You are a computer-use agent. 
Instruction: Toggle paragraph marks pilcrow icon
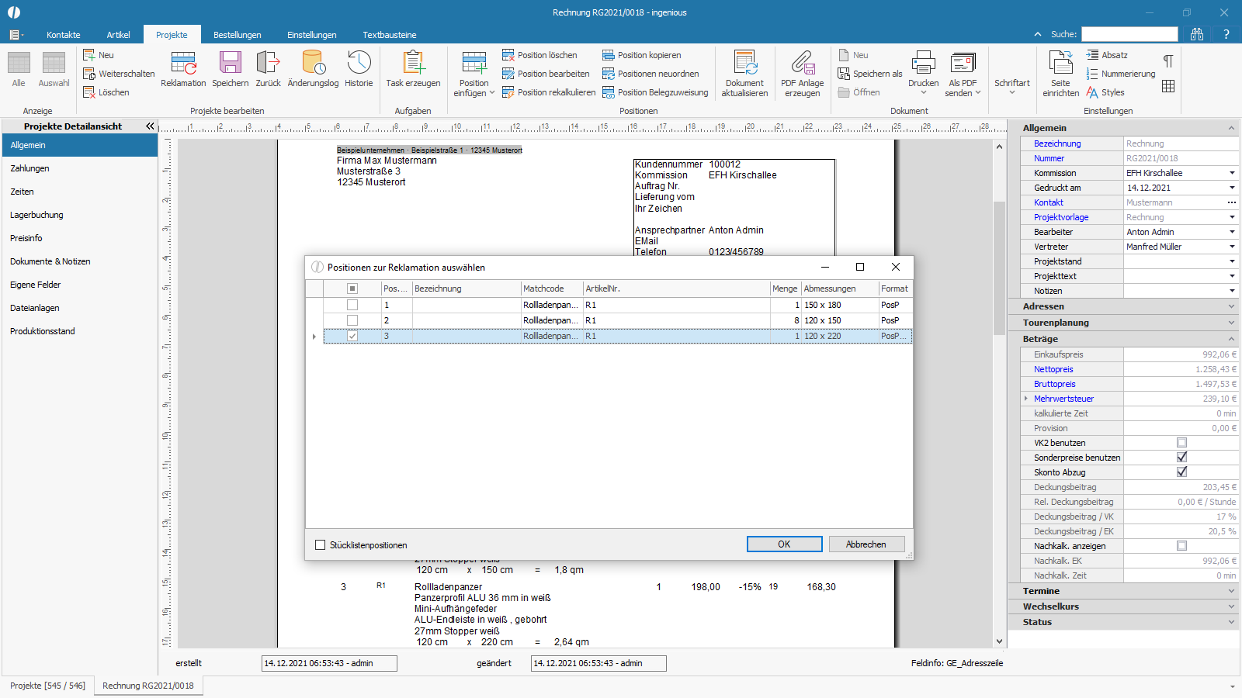(x=1168, y=61)
